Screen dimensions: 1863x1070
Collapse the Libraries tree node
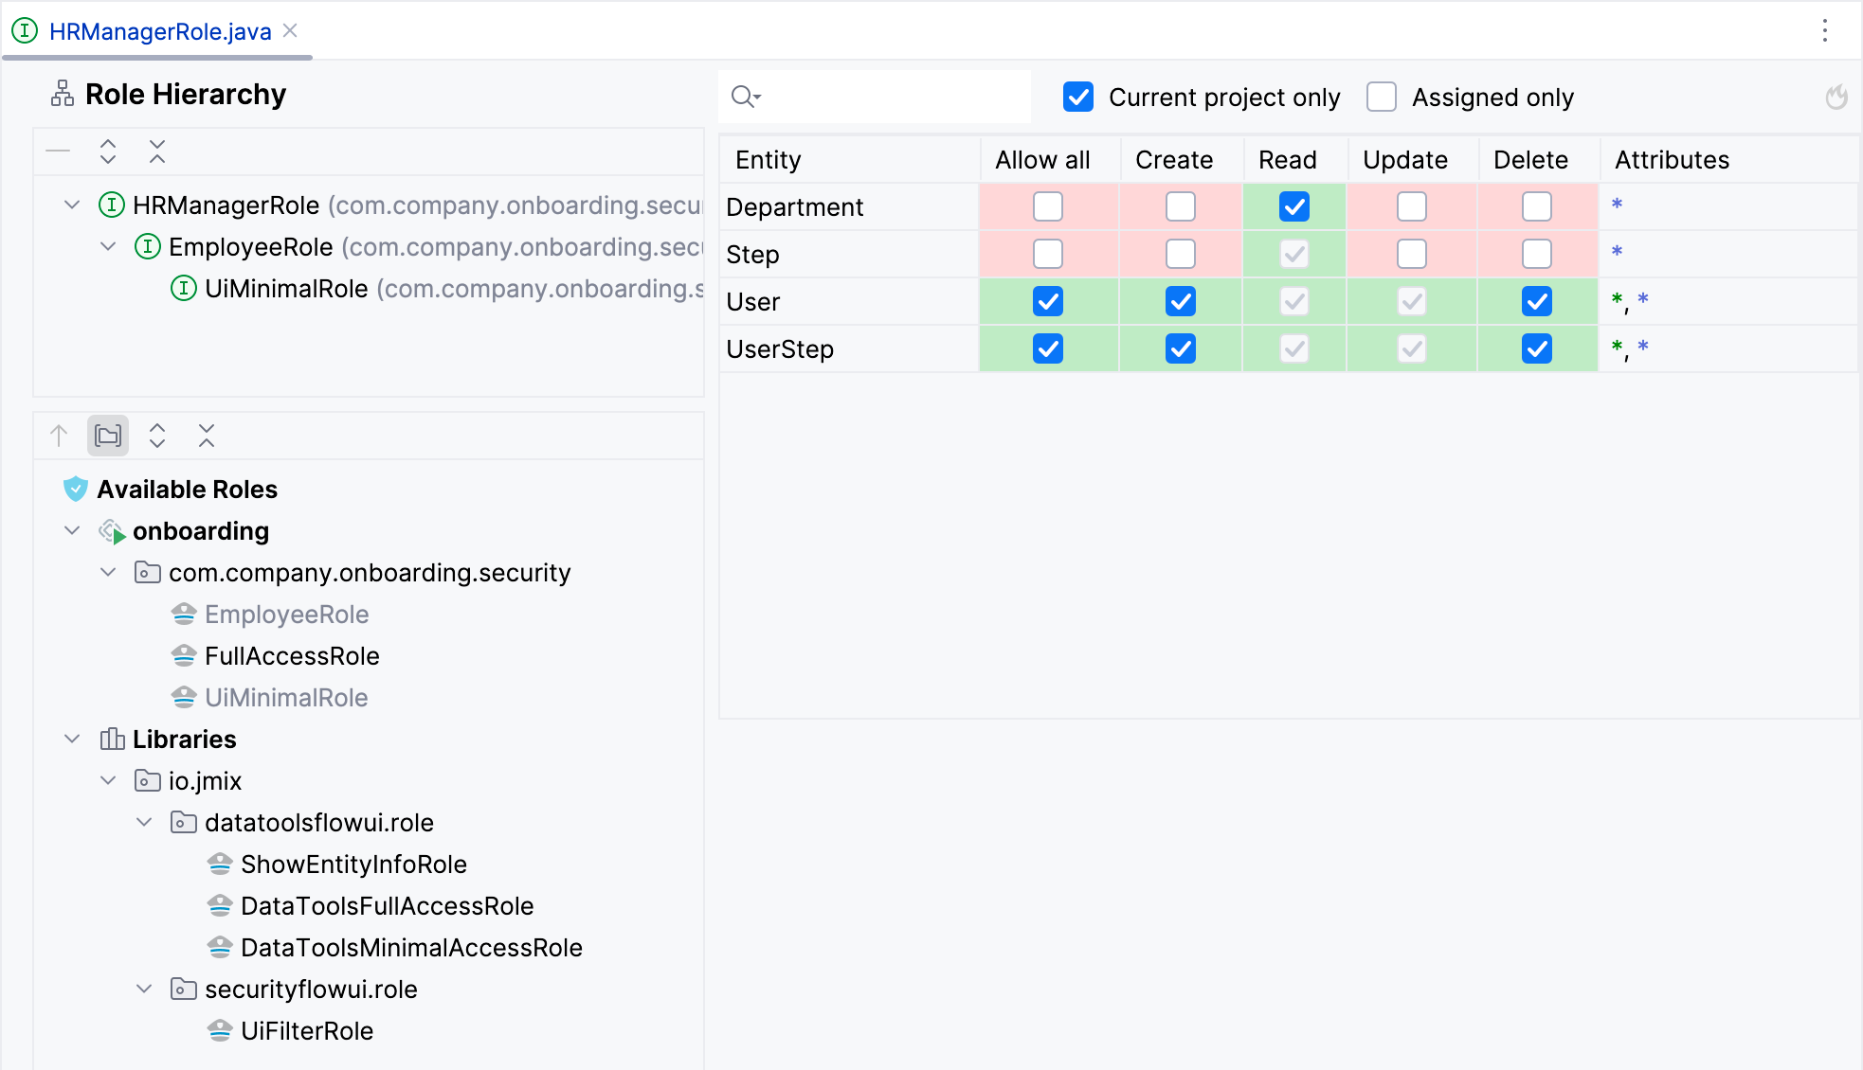[72, 739]
